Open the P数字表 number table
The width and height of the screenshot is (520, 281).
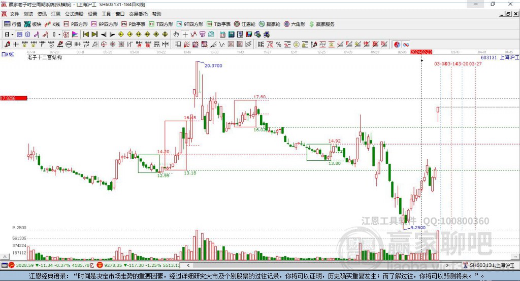[x=134, y=24]
